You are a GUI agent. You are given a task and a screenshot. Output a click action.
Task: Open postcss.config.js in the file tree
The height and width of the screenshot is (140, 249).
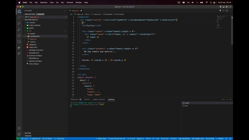(35, 56)
